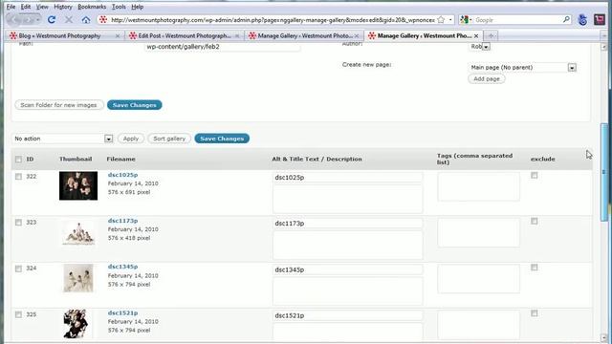The image size is (612, 344).
Task: Select the checkbox for image 323
Action: point(18,223)
